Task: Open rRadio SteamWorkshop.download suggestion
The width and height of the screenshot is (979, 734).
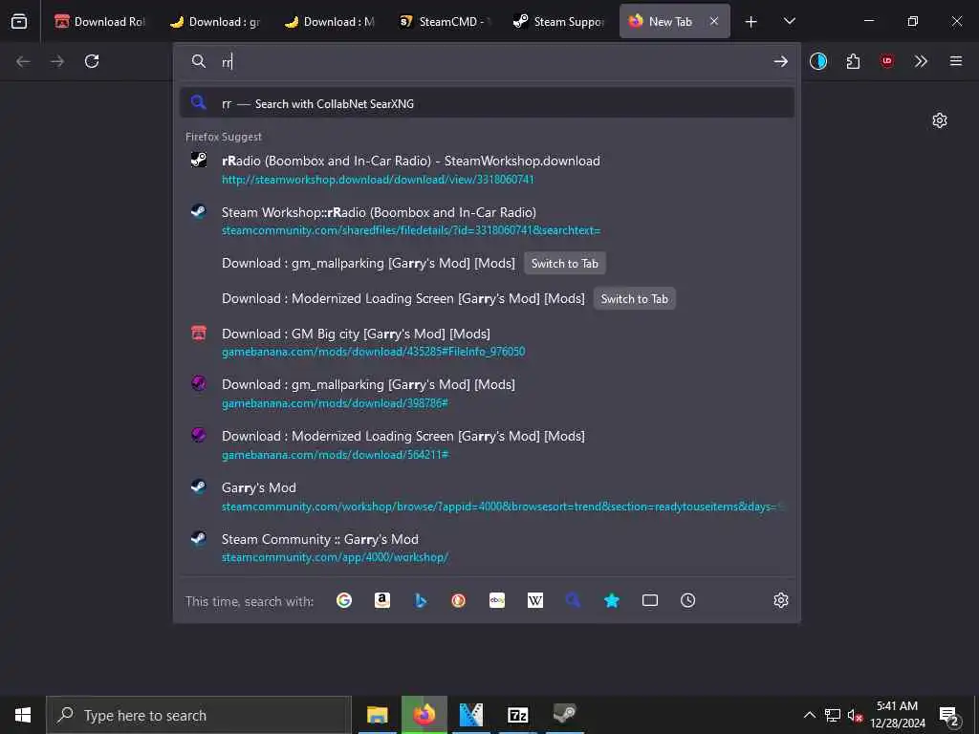Action: pos(487,169)
